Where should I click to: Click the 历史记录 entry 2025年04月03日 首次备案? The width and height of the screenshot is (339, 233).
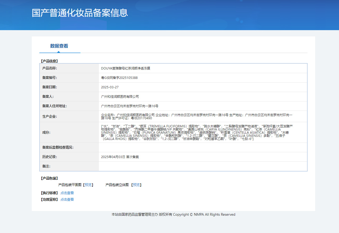120,157
